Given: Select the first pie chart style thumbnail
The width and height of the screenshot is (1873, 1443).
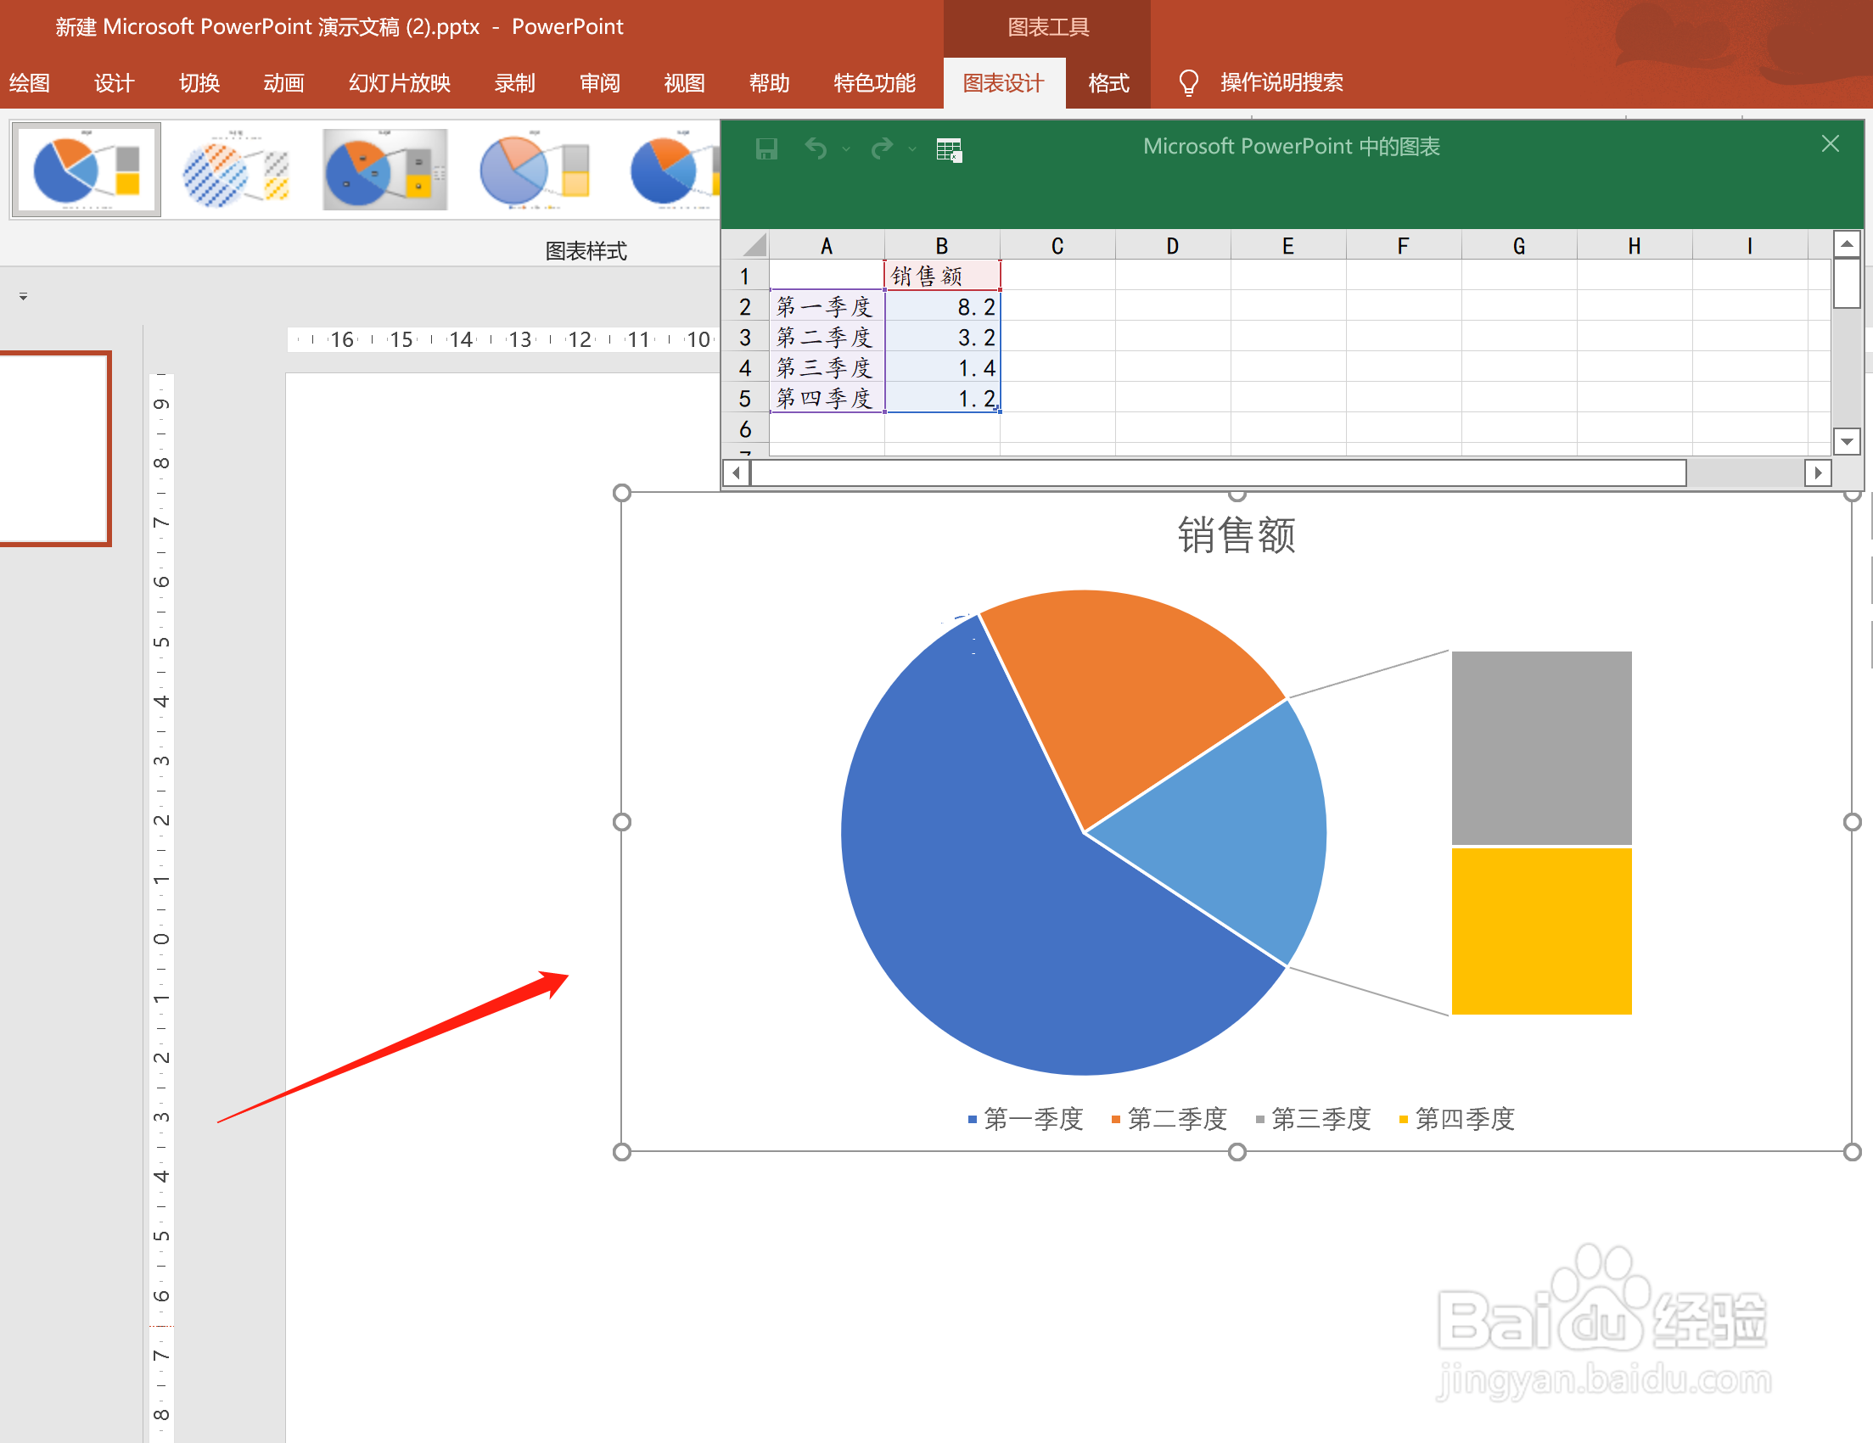Looking at the screenshot, I should coord(86,170).
